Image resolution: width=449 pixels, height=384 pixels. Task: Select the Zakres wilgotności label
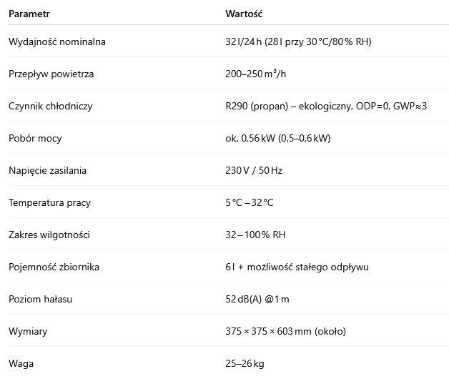(x=49, y=235)
